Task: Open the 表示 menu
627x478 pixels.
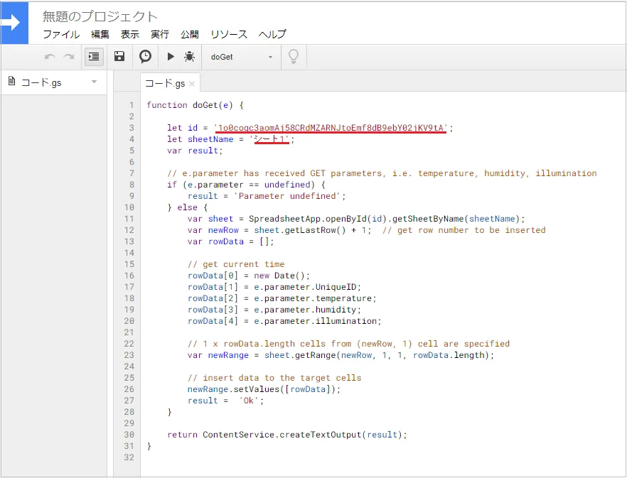Action: coord(130,34)
